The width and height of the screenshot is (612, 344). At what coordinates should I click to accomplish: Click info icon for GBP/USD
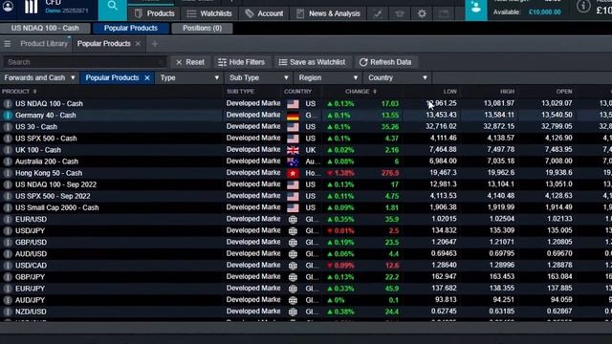(x=8, y=242)
